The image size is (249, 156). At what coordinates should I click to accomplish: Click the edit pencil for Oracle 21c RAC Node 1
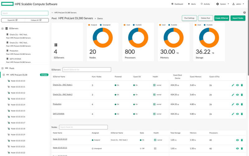233,85
